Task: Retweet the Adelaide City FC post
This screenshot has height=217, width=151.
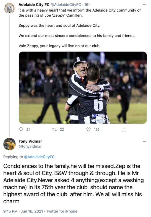Action: 54,129
